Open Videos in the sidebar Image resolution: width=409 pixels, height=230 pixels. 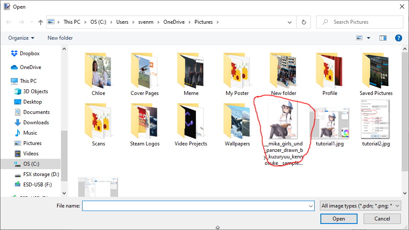[x=27, y=154]
